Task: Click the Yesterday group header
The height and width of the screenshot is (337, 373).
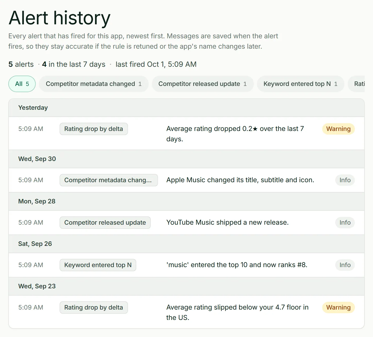Action: pos(187,108)
